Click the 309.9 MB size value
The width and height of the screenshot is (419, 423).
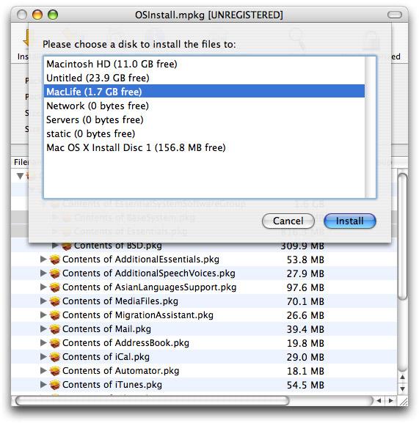[x=302, y=246]
